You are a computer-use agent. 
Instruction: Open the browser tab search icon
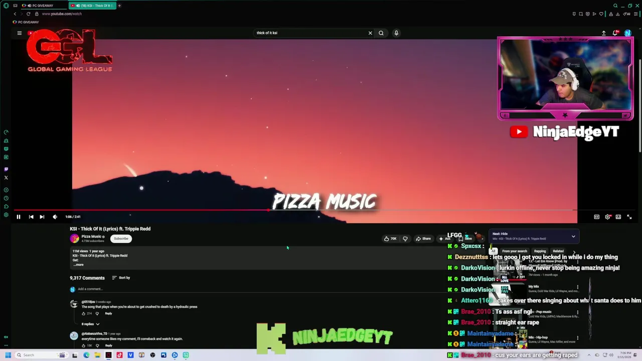[615, 6]
